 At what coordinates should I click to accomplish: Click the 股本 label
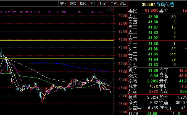point(164,98)
